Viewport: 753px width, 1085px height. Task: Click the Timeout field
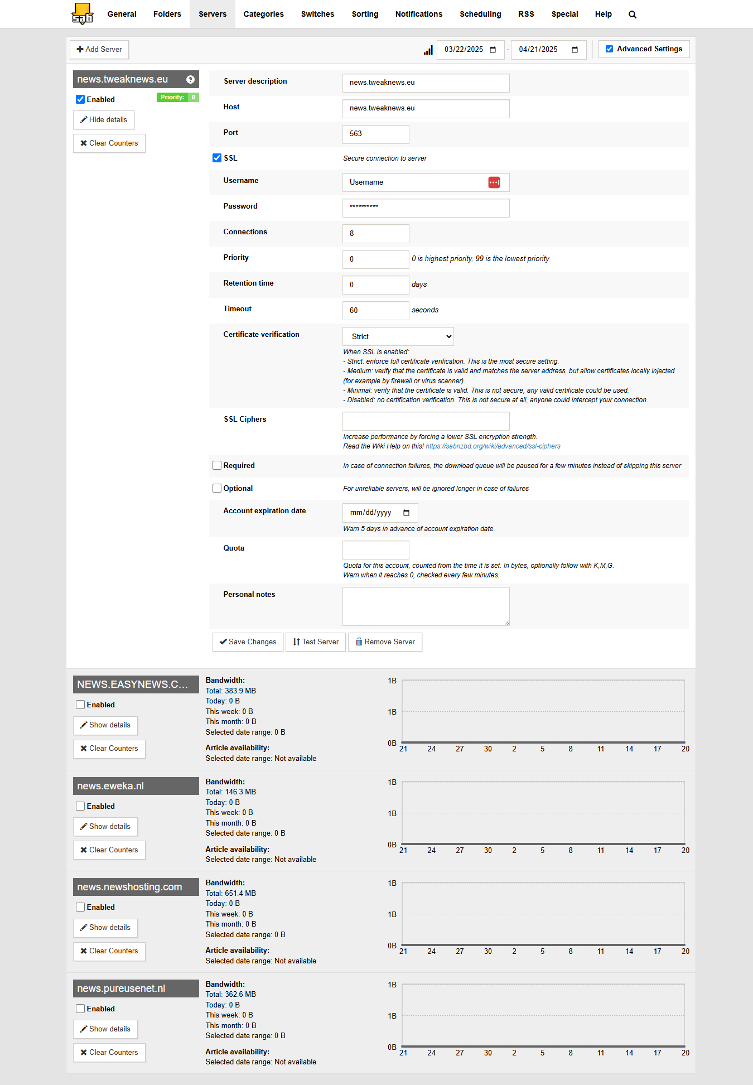(x=376, y=310)
